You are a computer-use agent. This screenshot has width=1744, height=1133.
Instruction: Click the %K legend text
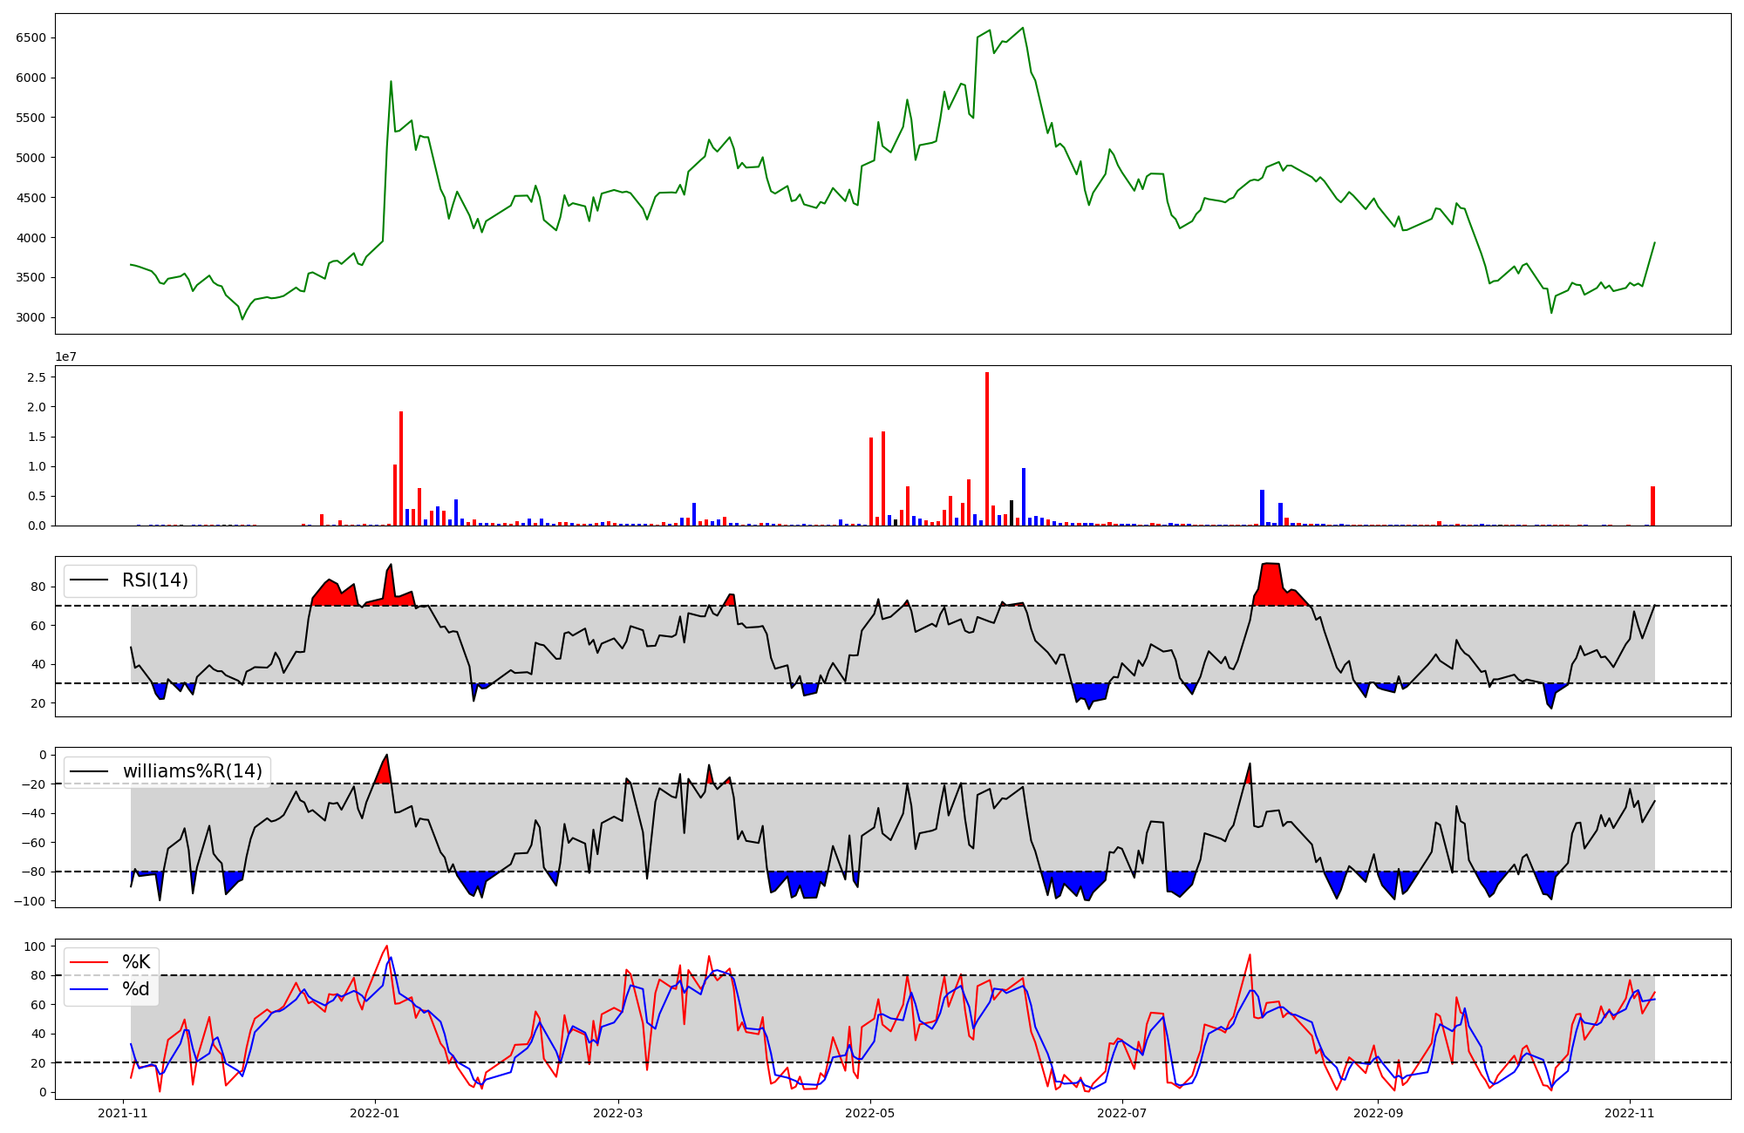pos(136,962)
